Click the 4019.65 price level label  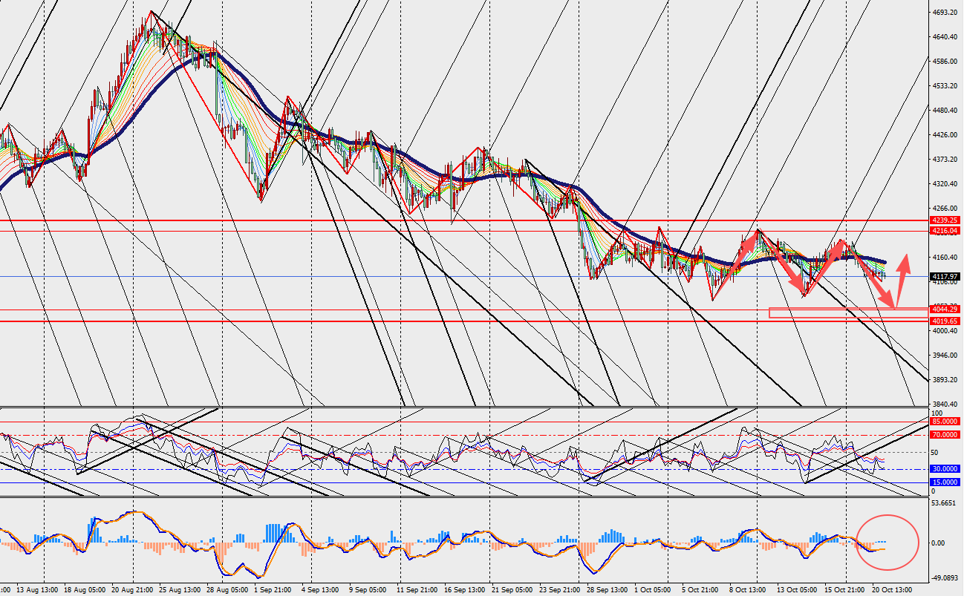[945, 321]
